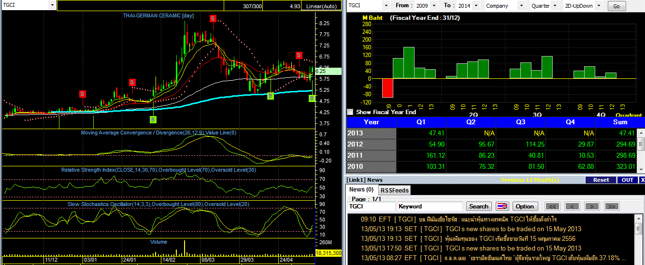Open the 13/05/13 19:13 English SET news item
Screen dimensions: 645x265
point(471,229)
